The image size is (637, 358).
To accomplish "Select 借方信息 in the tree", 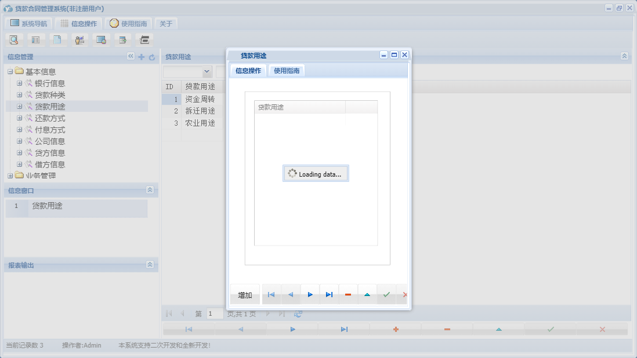I will coord(50,165).
